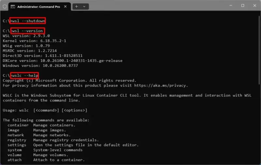Expand the new tab profile dropdown
The height and width of the screenshot is (165, 261).
click(84, 7)
